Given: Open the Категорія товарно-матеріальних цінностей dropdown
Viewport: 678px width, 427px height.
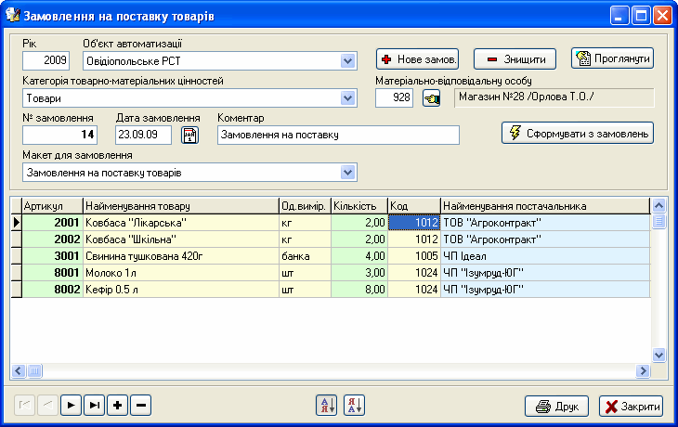Looking at the screenshot, I should click(x=347, y=98).
